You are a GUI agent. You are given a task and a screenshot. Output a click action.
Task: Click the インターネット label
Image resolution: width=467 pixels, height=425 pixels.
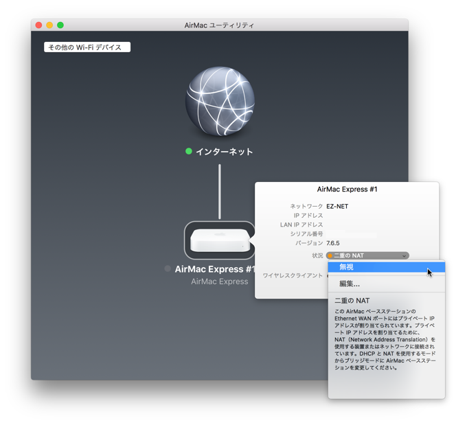tap(225, 152)
